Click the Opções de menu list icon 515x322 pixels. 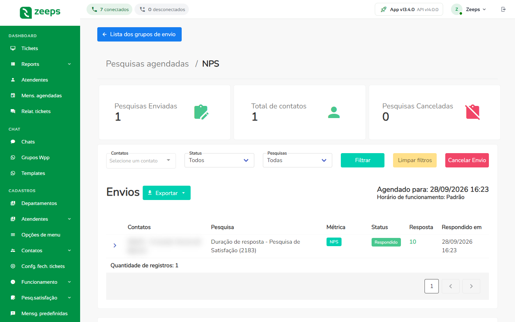coord(13,235)
